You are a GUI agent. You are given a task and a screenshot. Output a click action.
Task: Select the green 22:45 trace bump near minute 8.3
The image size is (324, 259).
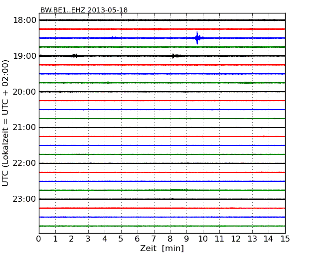coord(176,190)
